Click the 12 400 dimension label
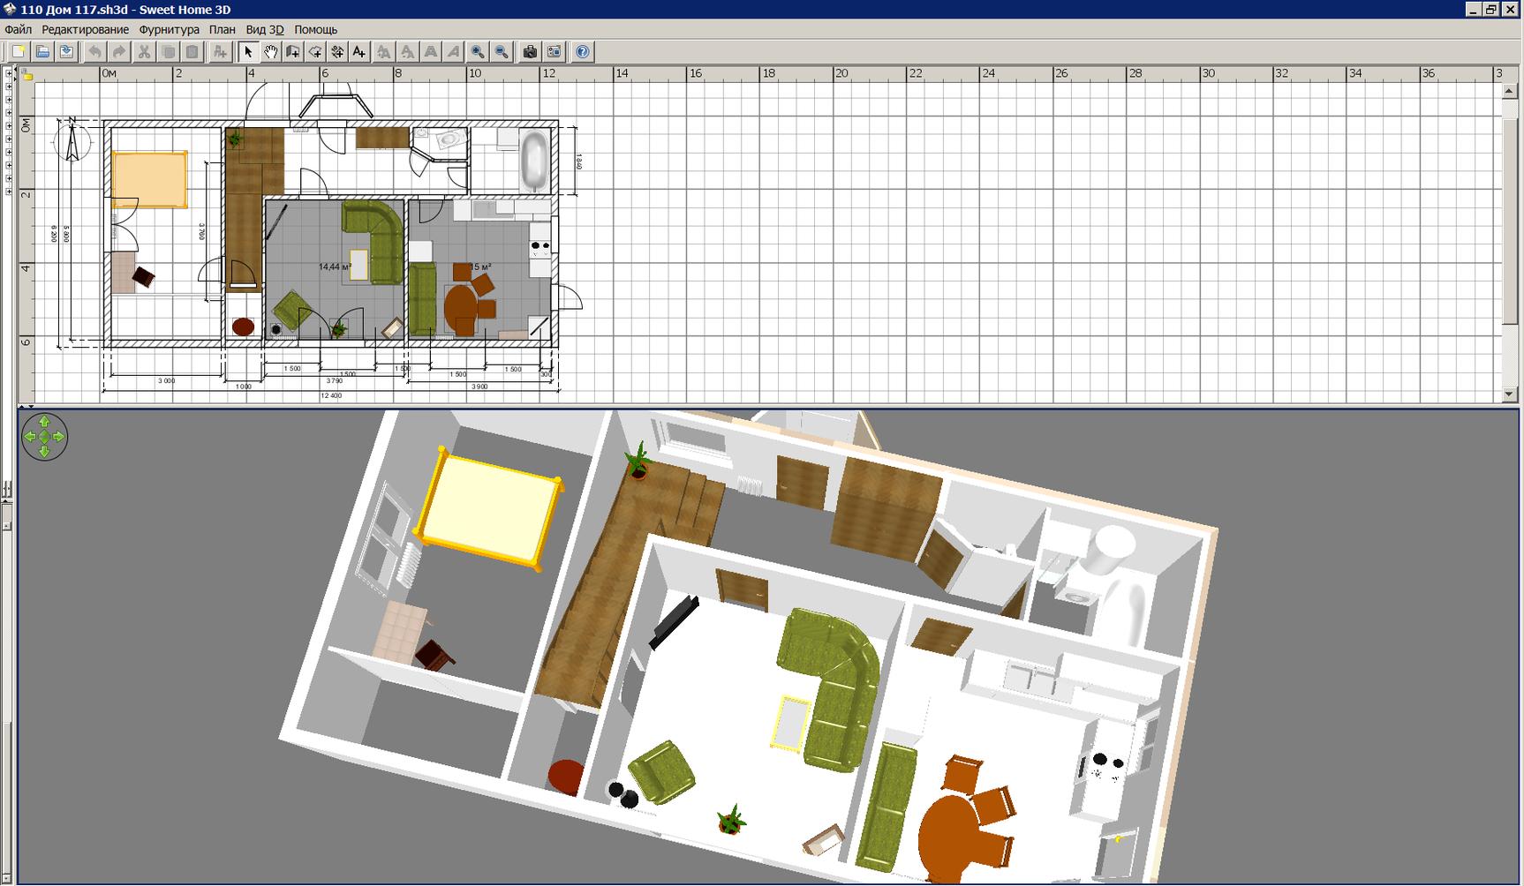 pyautogui.click(x=331, y=395)
